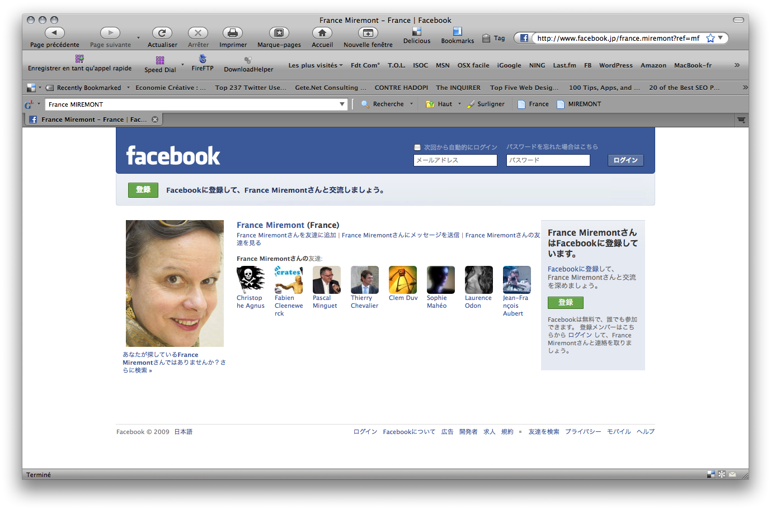
Task: Click France Miremont's profile photo
Action: coord(175,283)
